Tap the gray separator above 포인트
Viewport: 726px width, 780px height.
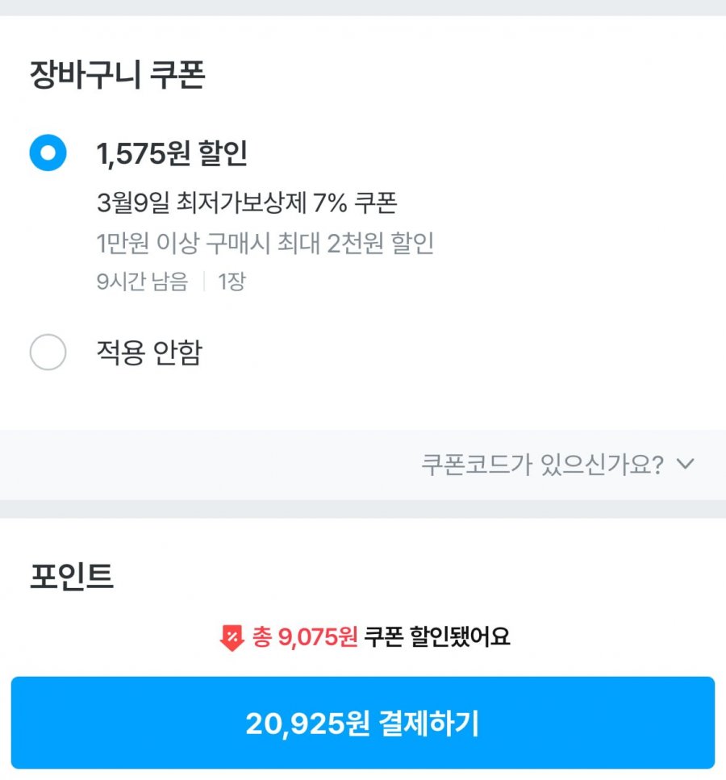[363, 509]
